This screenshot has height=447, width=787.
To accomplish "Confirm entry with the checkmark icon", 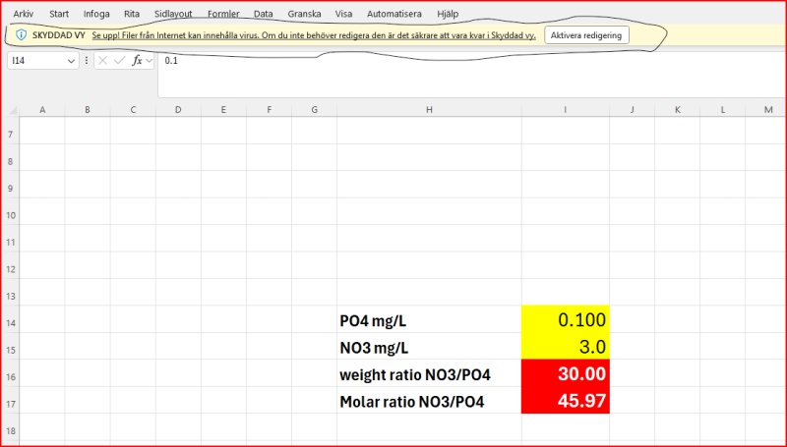I will coord(119,61).
